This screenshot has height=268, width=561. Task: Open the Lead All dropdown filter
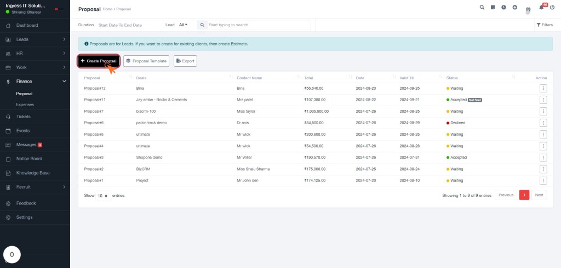[183, 25]
